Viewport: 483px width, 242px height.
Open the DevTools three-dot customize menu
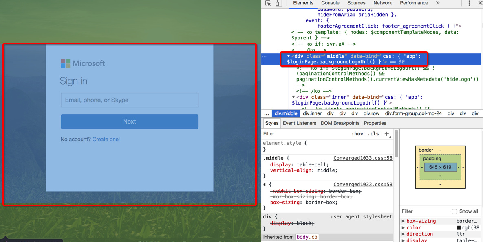click(x=469, y=3)
